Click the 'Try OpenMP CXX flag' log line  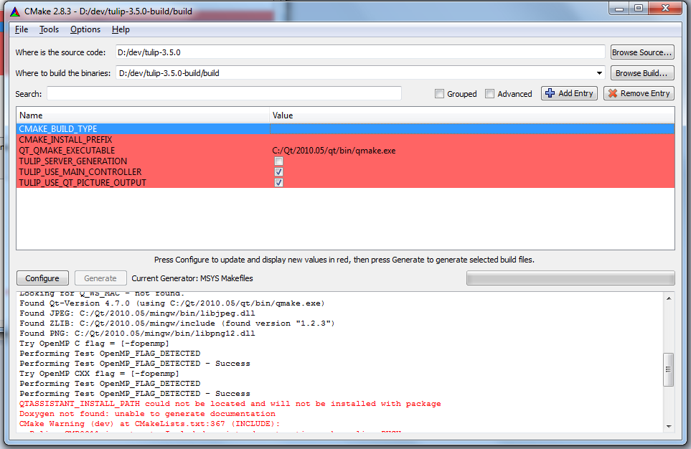99,374
